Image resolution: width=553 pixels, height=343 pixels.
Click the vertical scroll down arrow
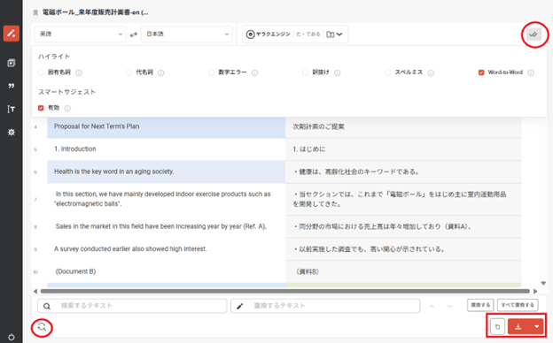543,283
